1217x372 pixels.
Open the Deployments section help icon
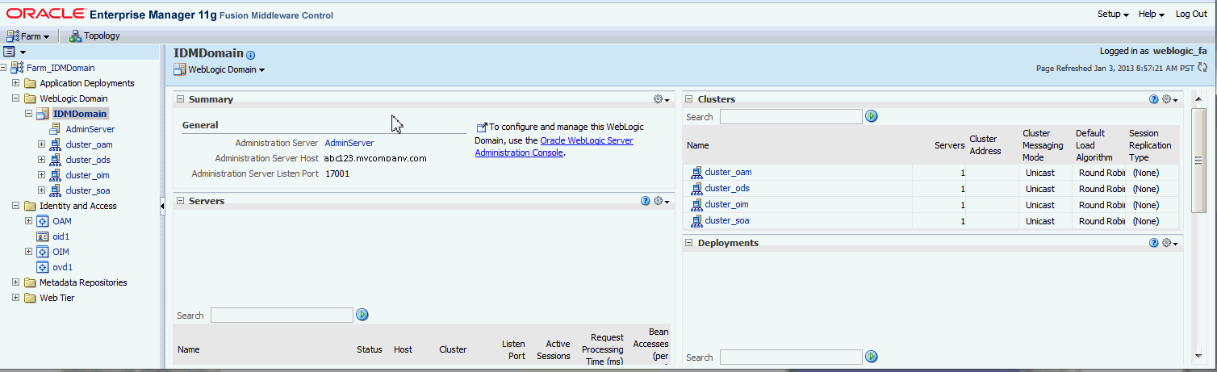point(1154,243)
